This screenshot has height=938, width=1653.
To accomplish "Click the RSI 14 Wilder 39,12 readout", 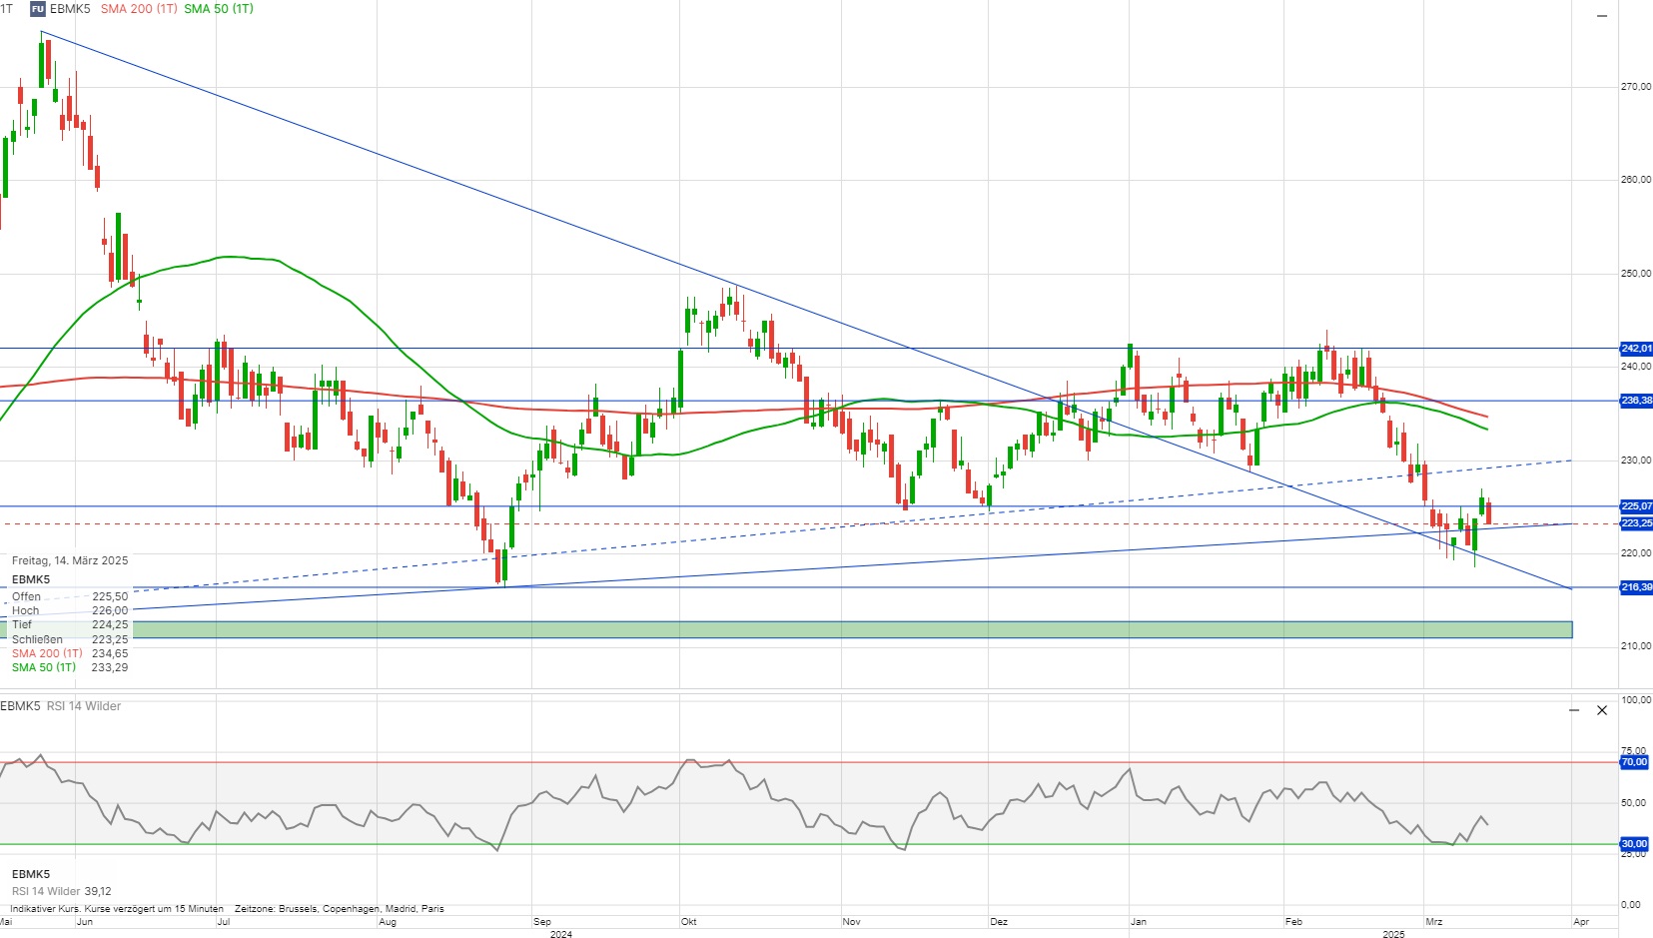I will point(62,891).
